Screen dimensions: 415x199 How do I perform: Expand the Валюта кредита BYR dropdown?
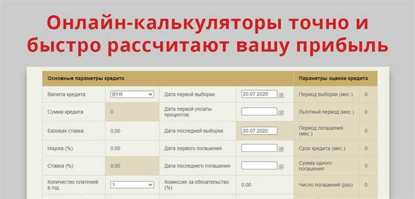pyautogui.click(x=132, y=94)
